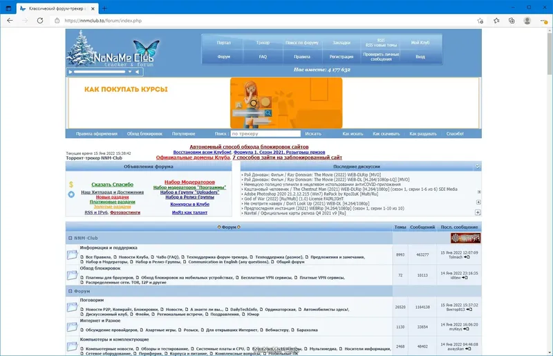
Task: Open Популярное link
Action: (x=183, y=133)
